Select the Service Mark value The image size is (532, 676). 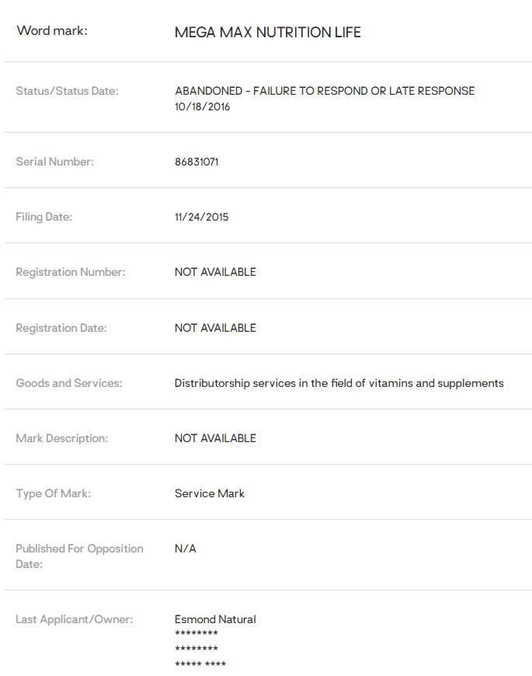click(x=209, y=493)
